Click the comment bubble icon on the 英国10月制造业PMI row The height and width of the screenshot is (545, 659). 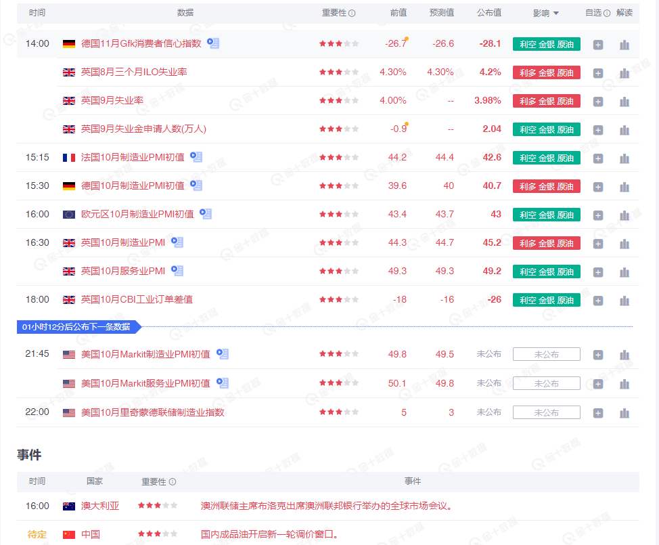(177, 242)
